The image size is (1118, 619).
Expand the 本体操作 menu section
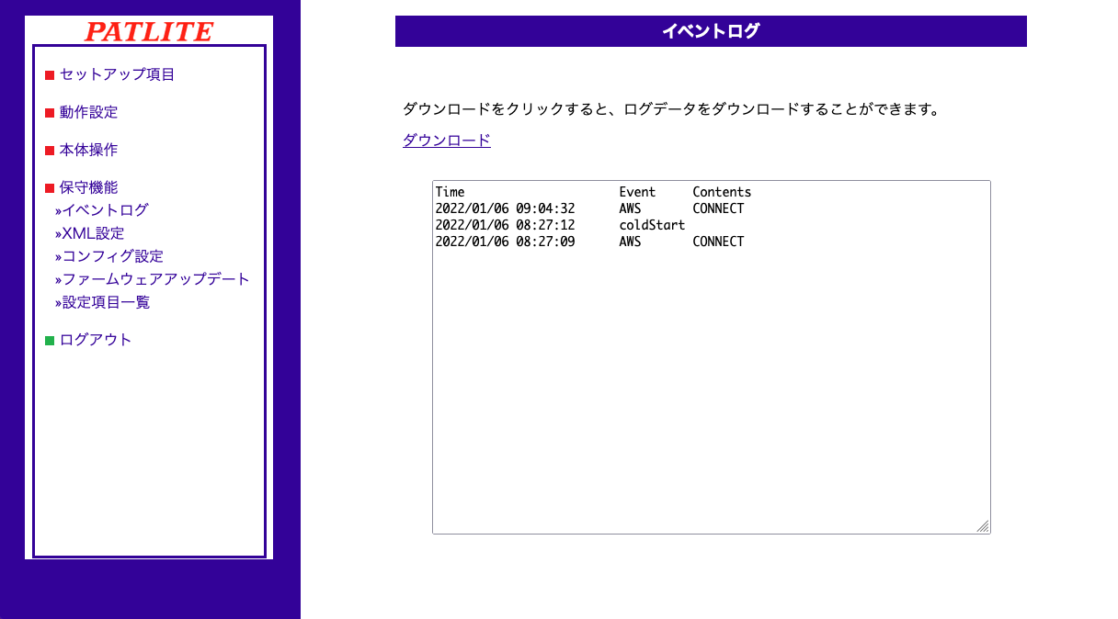click(x=88, y=150)
